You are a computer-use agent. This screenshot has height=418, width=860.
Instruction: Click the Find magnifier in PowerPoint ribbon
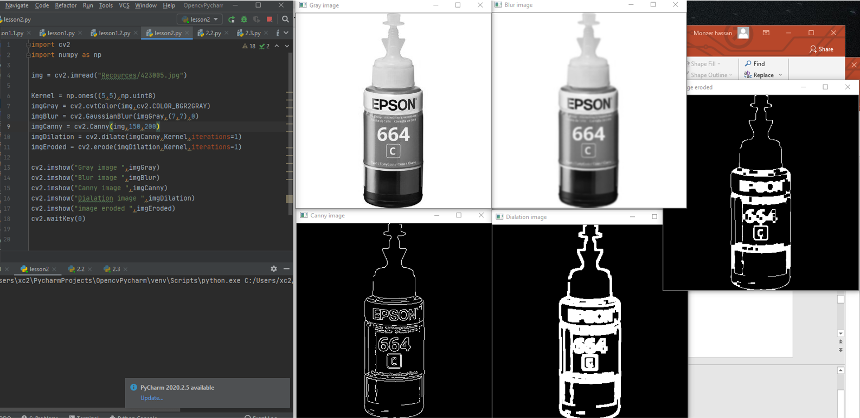[x=748, y=63]
